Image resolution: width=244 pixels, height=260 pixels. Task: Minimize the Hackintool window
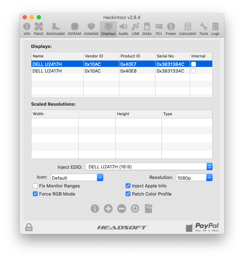32,17
